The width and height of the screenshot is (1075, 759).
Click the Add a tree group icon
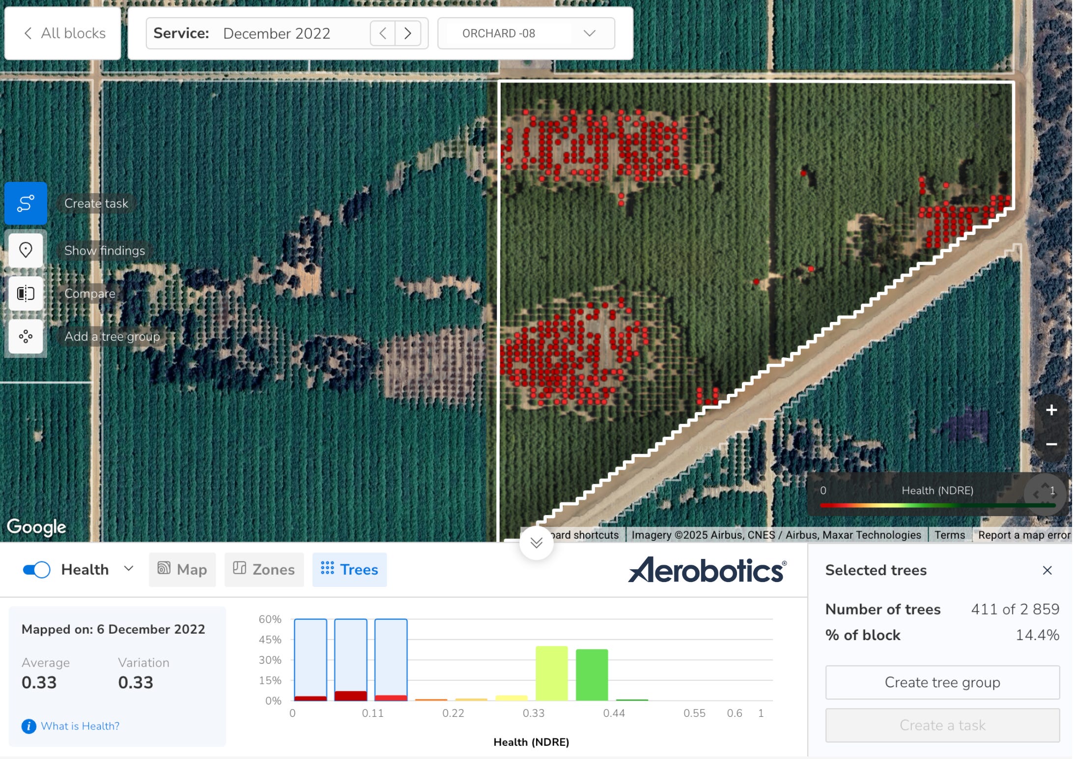pos(26,337)
